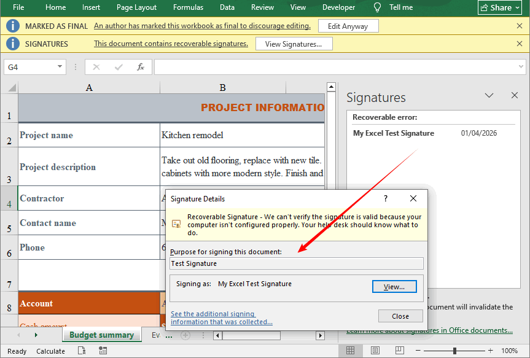Click the macro recording icon in status bar
The image size is (530, 358).
tap(103, 350)
